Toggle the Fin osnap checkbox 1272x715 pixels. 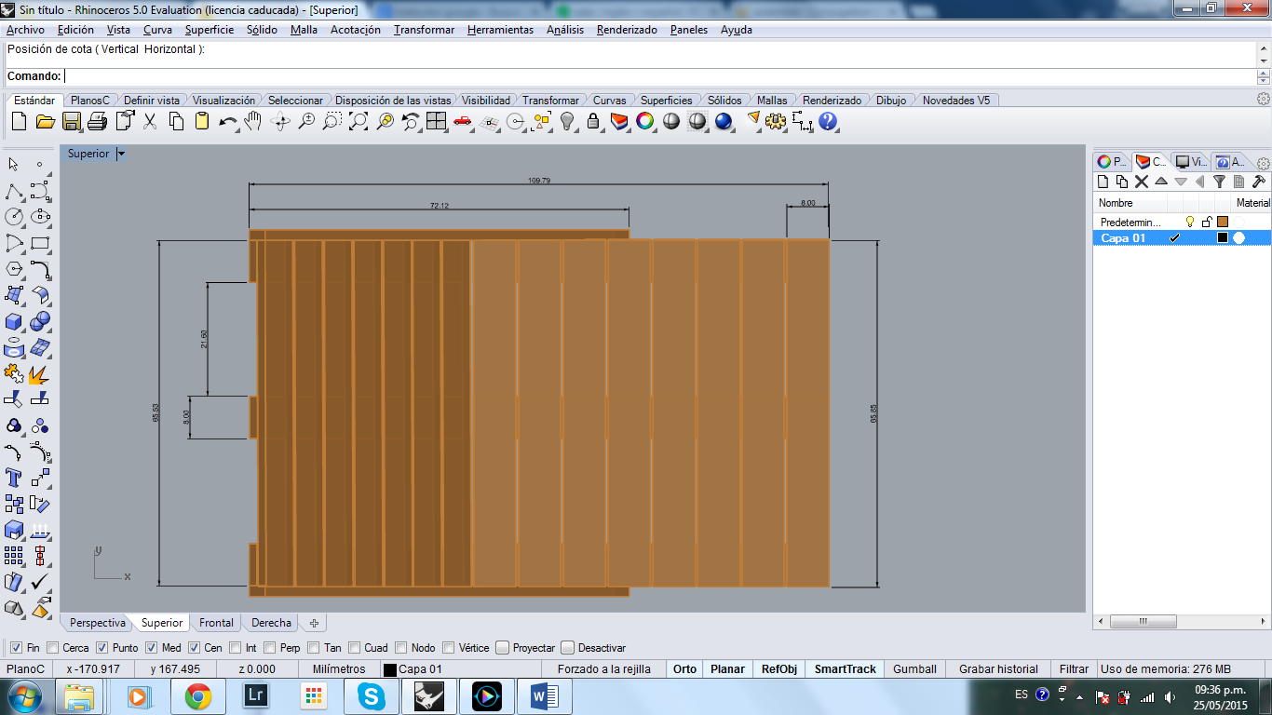(16, 648)
